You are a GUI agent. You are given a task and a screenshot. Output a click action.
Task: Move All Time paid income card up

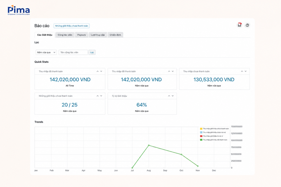pos(98,71)
